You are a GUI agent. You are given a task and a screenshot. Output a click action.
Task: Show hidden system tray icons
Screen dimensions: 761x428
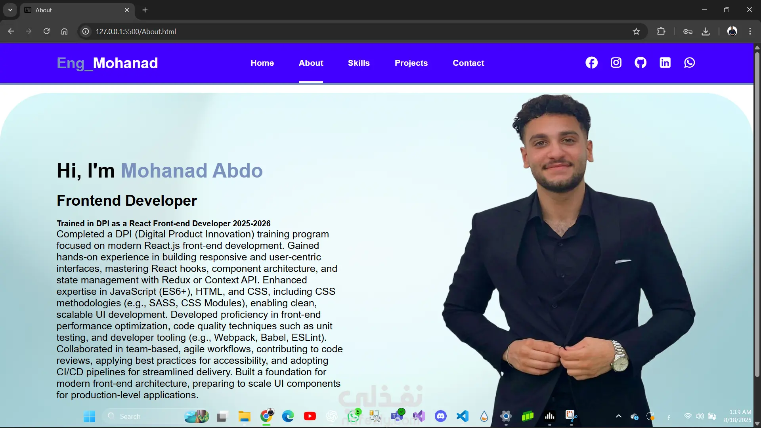(x=618, y=416)
